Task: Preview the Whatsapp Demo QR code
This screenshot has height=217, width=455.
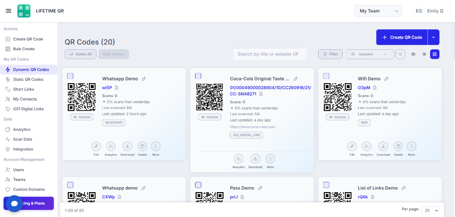Action: tap(82, 117)
